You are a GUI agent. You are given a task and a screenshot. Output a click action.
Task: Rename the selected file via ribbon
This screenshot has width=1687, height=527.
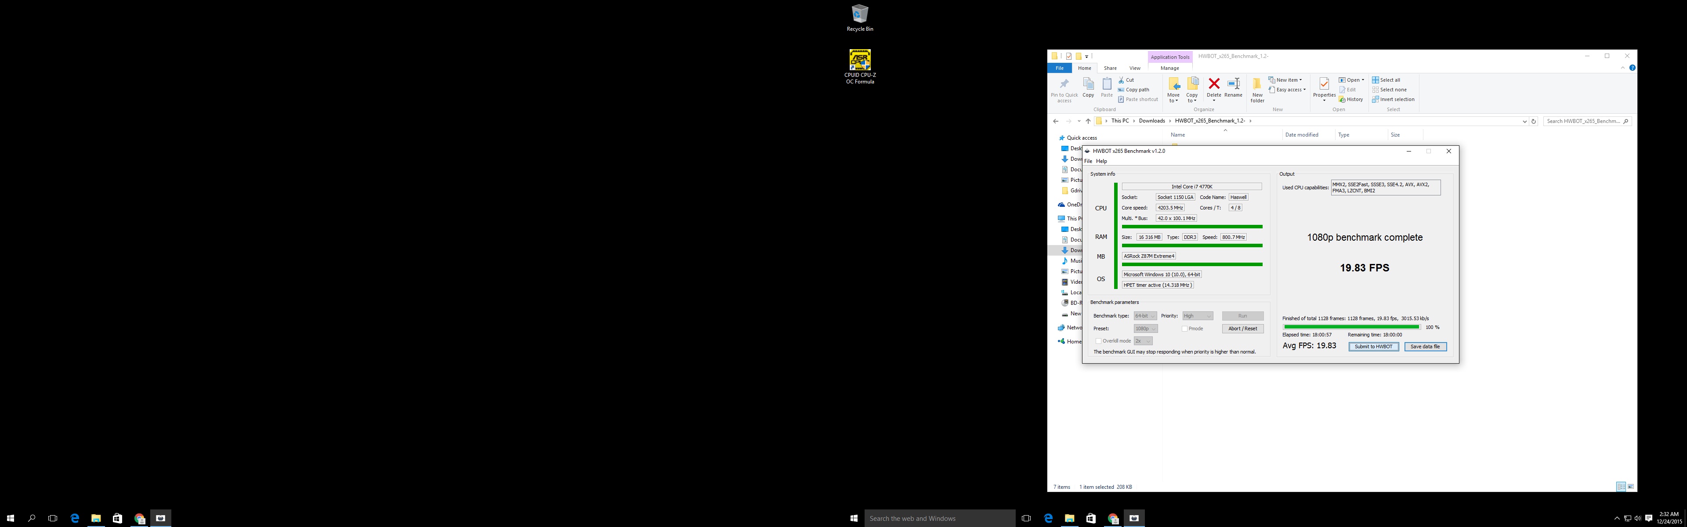pyautogui.click(x=1233, y=88)
